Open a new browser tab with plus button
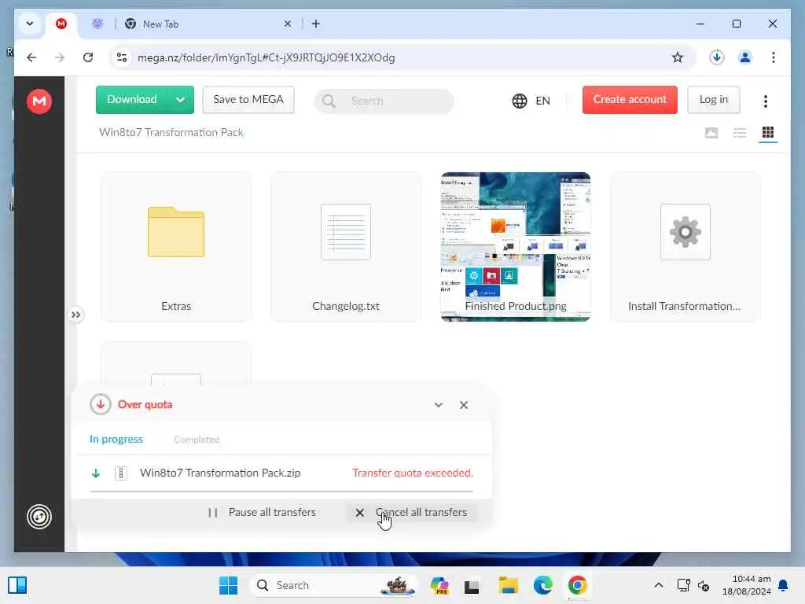Screen dimensions: 805x604 (316, 24)
